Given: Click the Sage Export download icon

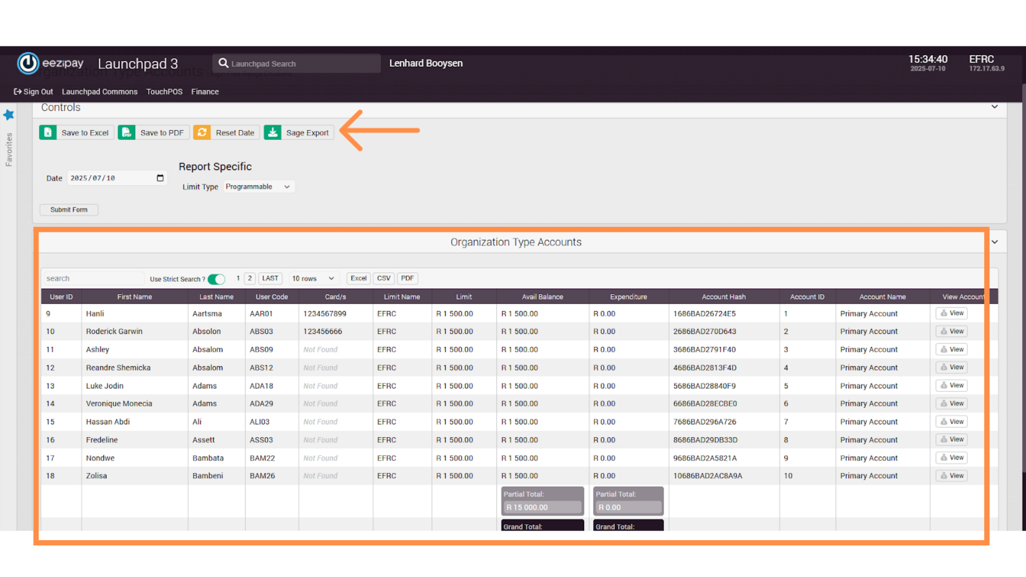Looking at the screenshot, I should [273, 132].
